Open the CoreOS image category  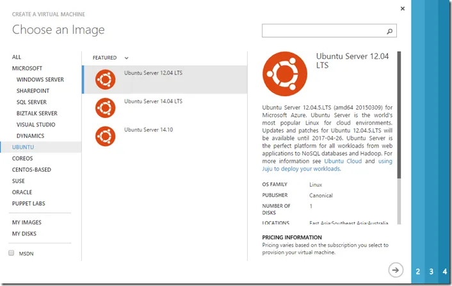pyautogui.click(x=22, y=158)
